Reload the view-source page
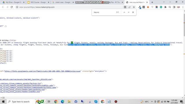The width and height of the screenshot is (185, 104). click(12, 7)
